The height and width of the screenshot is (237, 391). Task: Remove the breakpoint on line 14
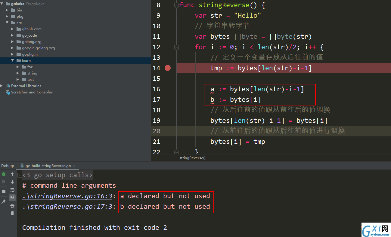(168, 68)
